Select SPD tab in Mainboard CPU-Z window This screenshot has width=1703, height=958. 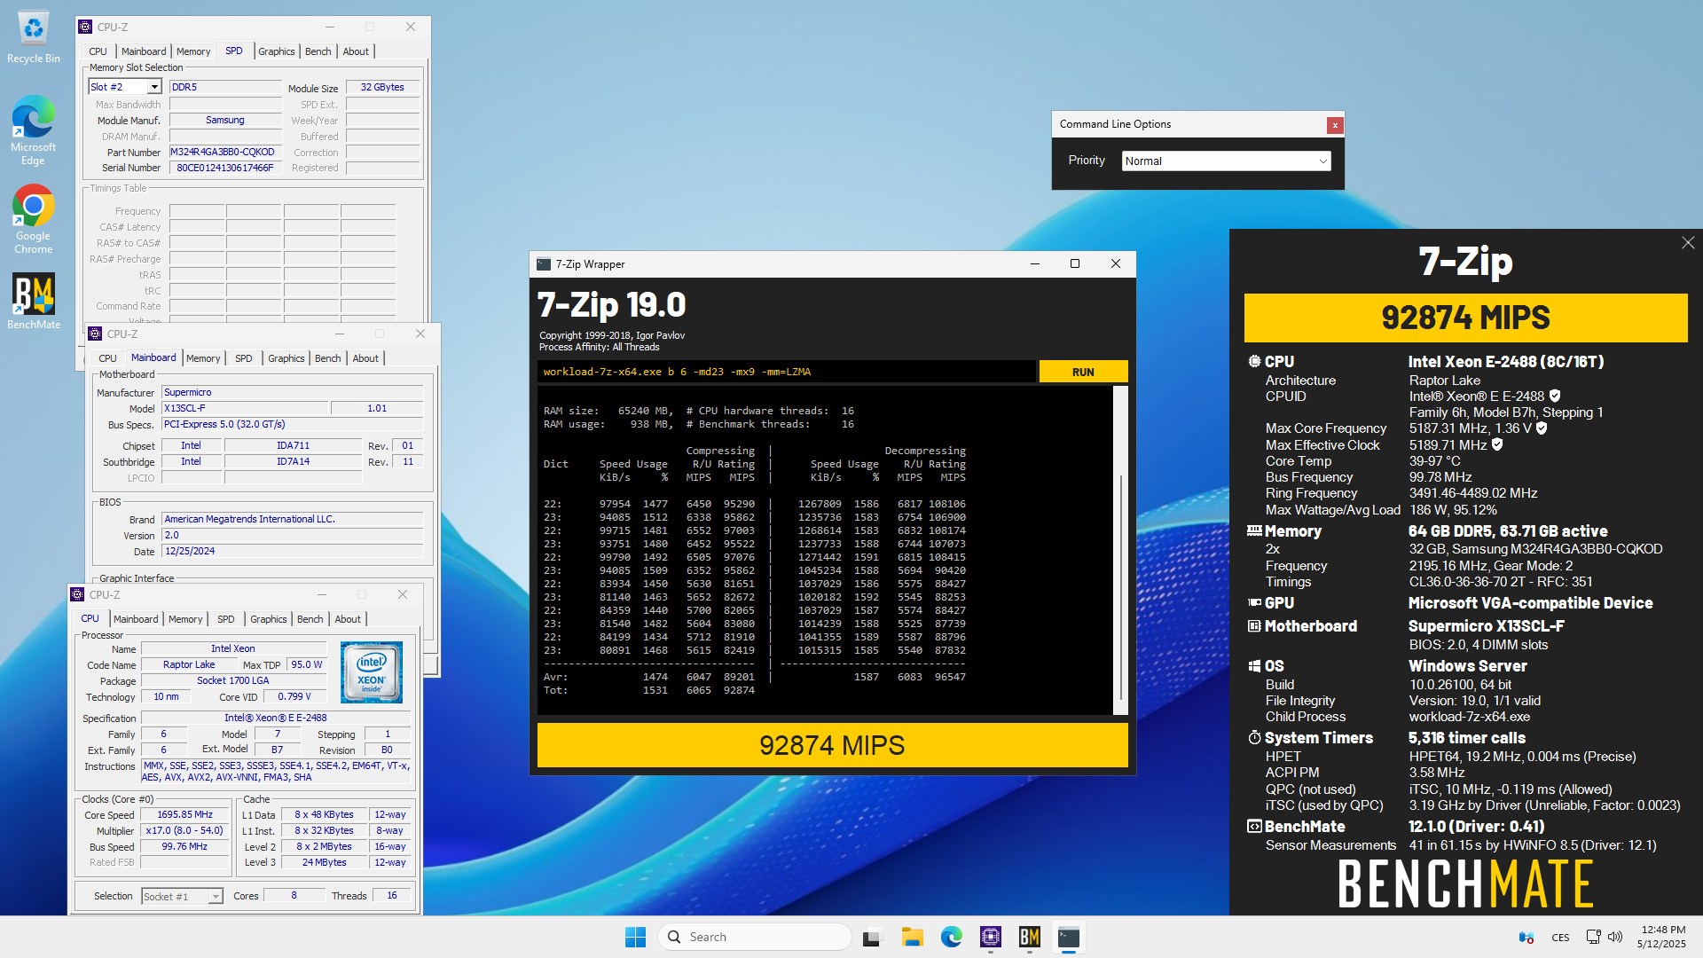(x=243, y=358)
